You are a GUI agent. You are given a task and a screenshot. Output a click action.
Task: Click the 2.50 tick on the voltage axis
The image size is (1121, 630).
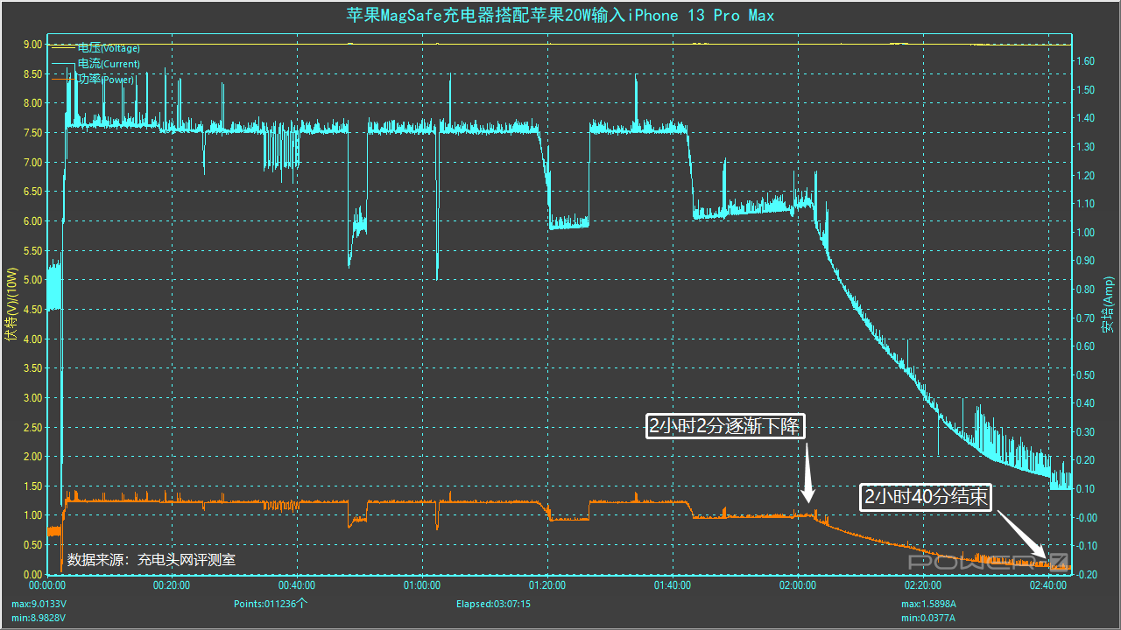point(32,427)
